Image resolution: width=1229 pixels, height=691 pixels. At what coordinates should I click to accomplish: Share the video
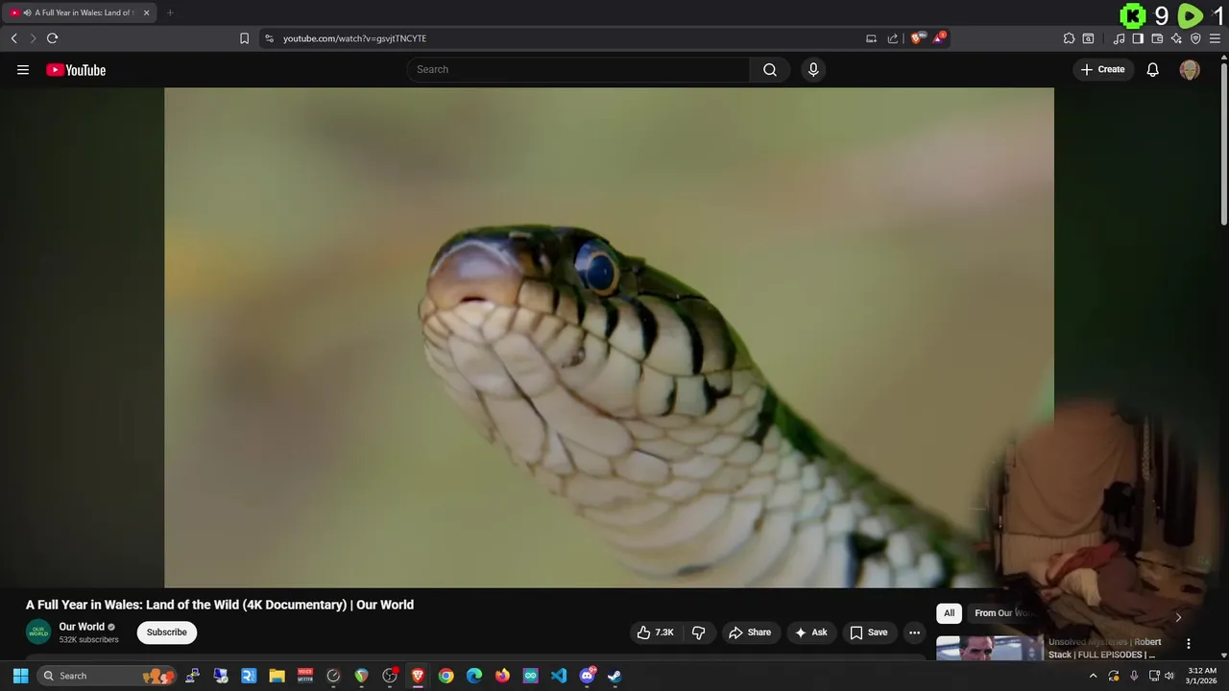pyautogui.click(x=749, y=632)
